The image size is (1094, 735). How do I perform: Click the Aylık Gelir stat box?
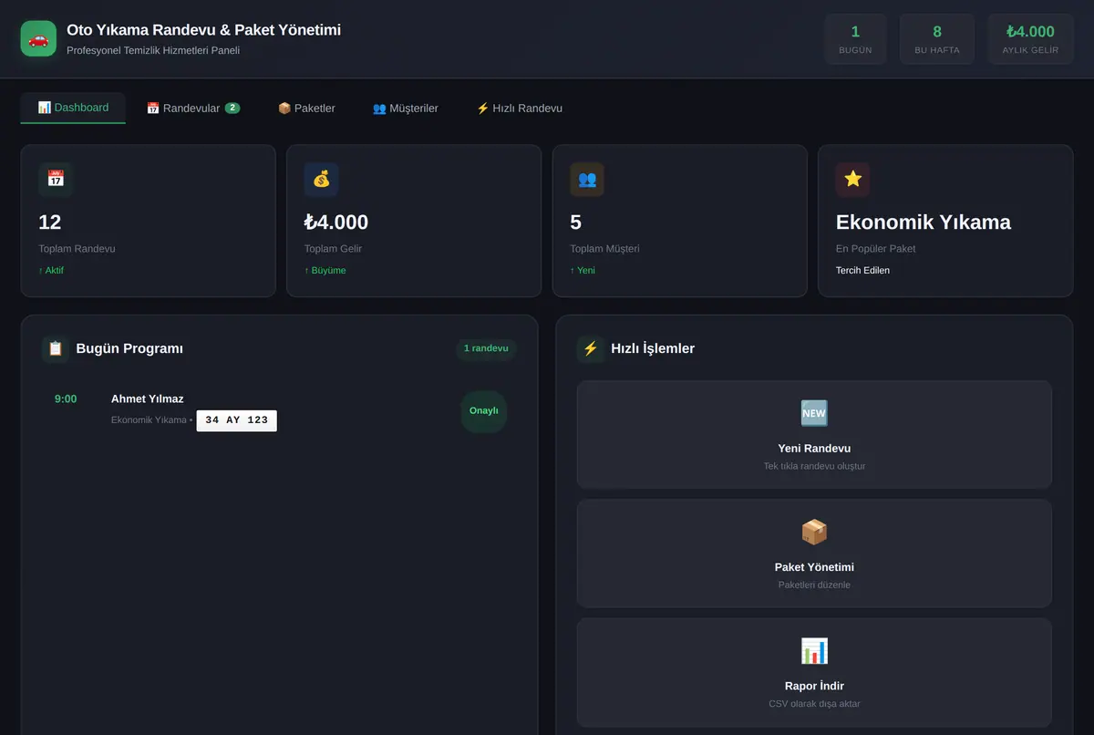click(1030, 39)
